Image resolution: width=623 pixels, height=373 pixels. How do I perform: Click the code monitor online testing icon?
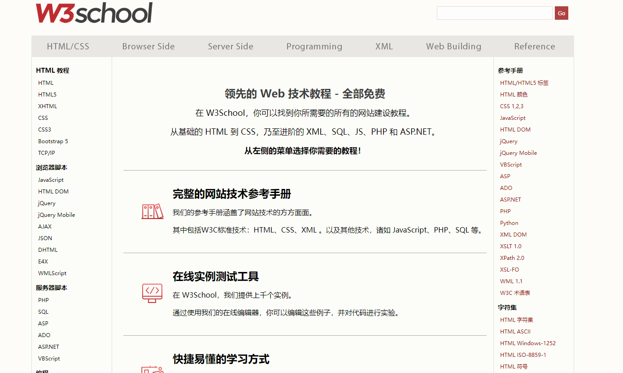tap(152, 293)
